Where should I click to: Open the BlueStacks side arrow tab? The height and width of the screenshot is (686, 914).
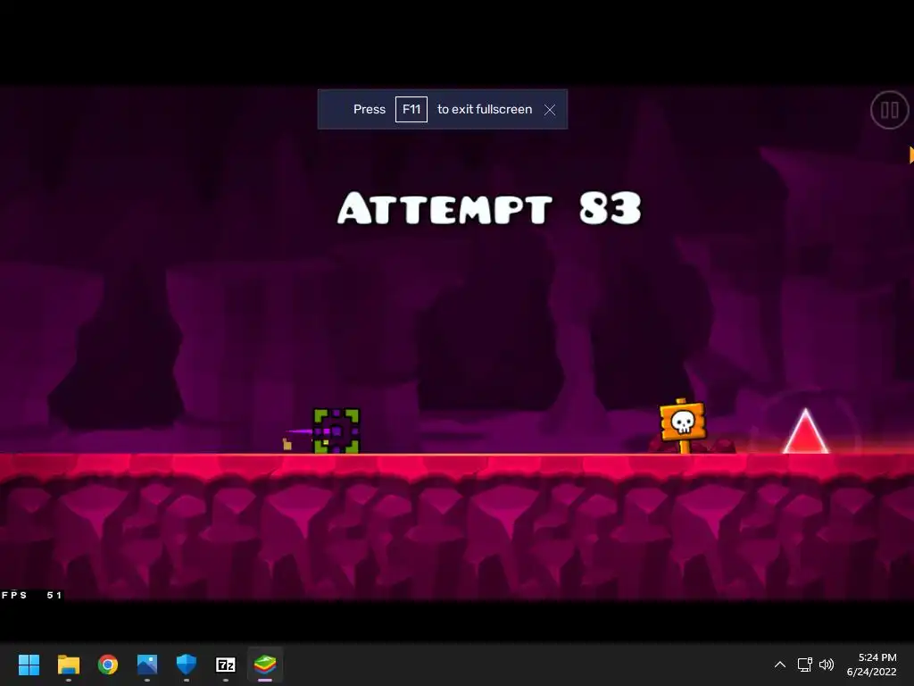[911, 155]
